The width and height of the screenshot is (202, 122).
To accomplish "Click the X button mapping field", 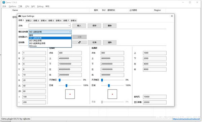I will click(34, 64).
